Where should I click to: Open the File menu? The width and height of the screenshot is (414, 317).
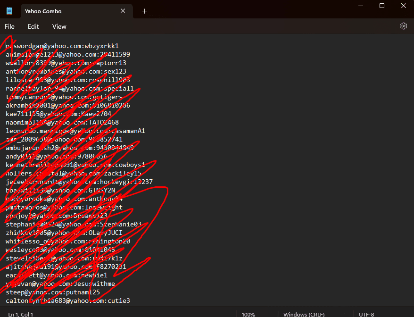(x=9, y=26)
